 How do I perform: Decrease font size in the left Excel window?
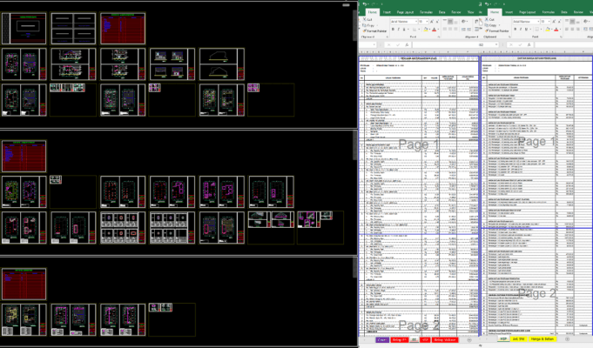coord(438,22)
